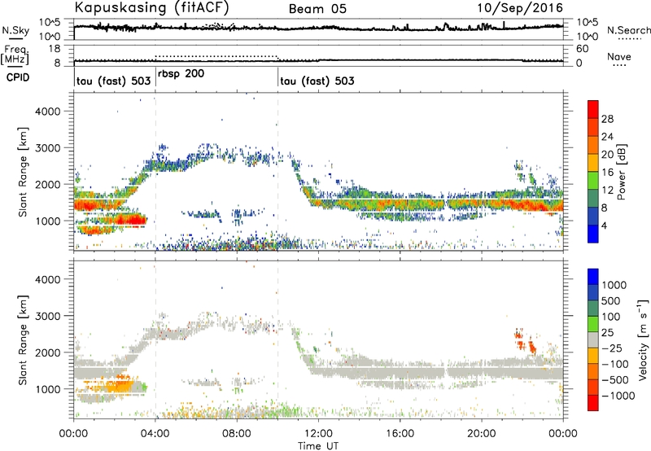Select the Power [dB] colorbar title

pos(621,172)
